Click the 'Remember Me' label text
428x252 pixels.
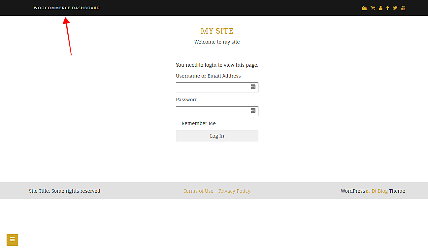click(199, 123)
